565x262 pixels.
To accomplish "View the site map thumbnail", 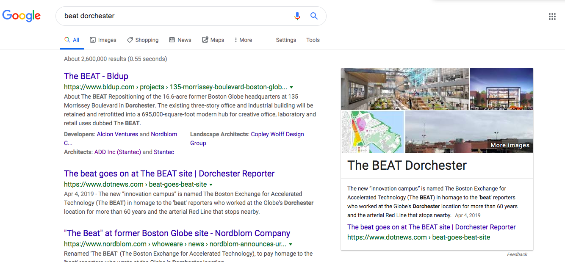I will (x=373, y=132).
